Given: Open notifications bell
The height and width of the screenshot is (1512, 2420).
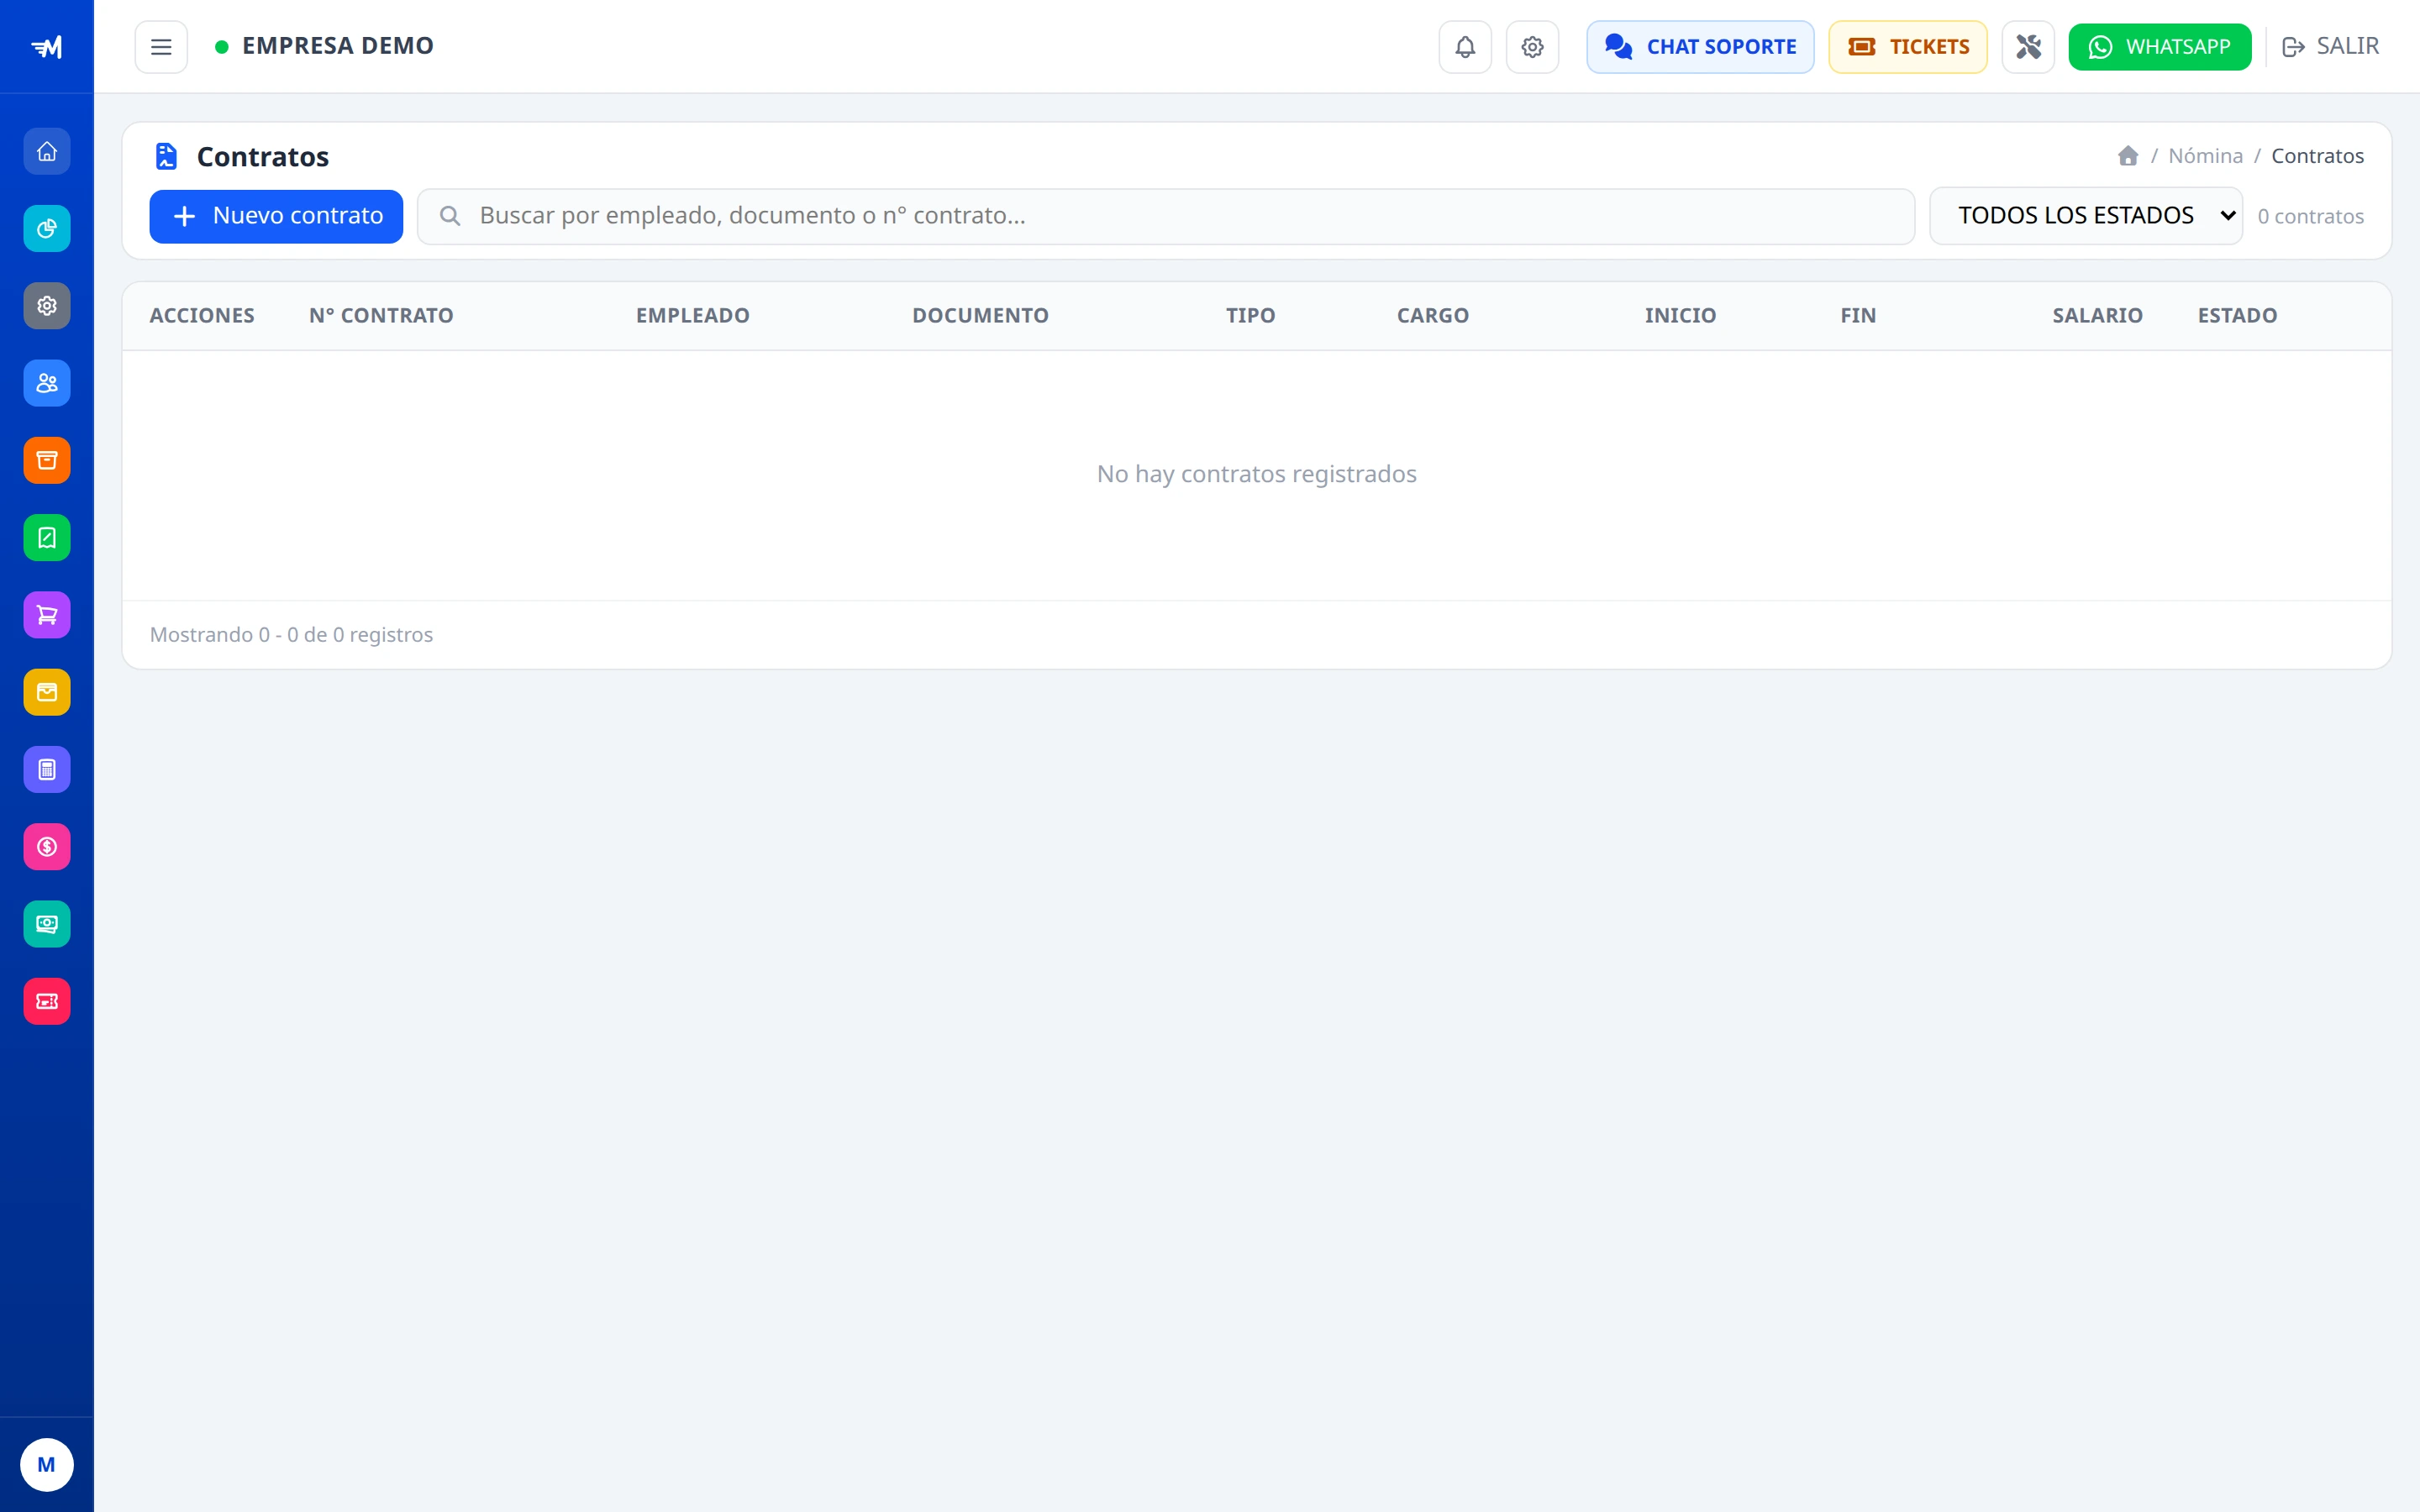Looking at the screenshot, I should (x=1465, y=47).
